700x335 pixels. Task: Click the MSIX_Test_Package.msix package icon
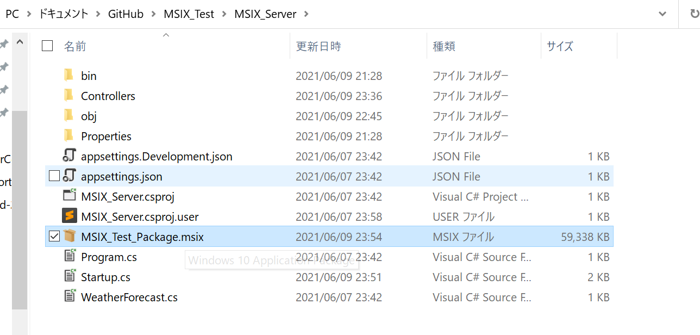pyautogui.click(x=69, y=236)
